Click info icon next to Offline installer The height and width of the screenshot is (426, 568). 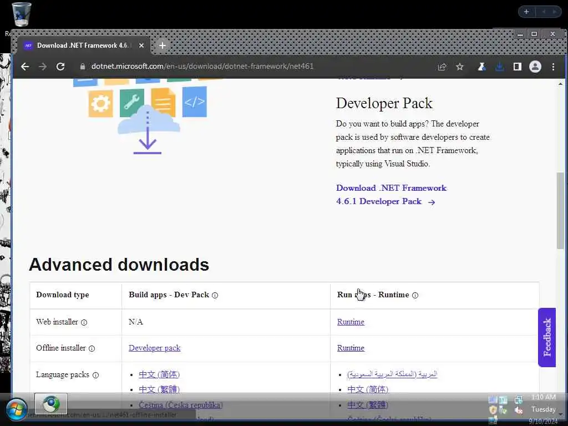[x=92, y=348]
